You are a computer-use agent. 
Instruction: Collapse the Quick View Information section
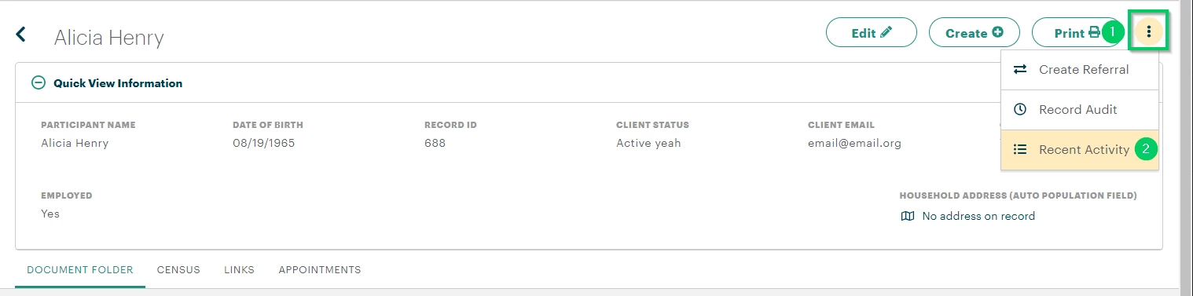[38, 82]
